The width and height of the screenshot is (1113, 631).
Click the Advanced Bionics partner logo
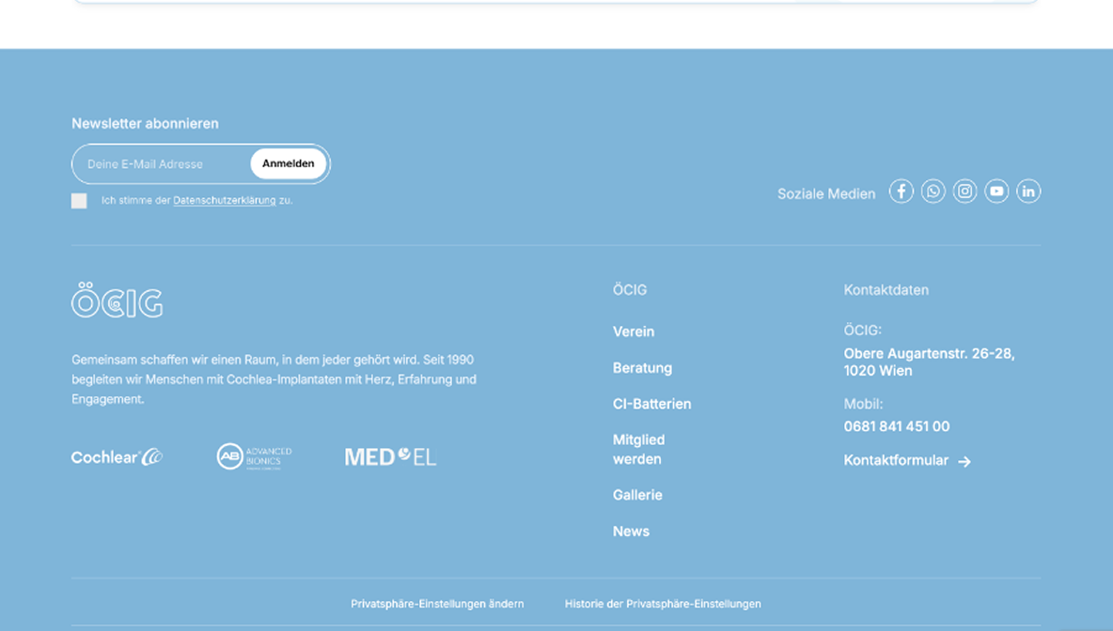click(x=254, y=456)
